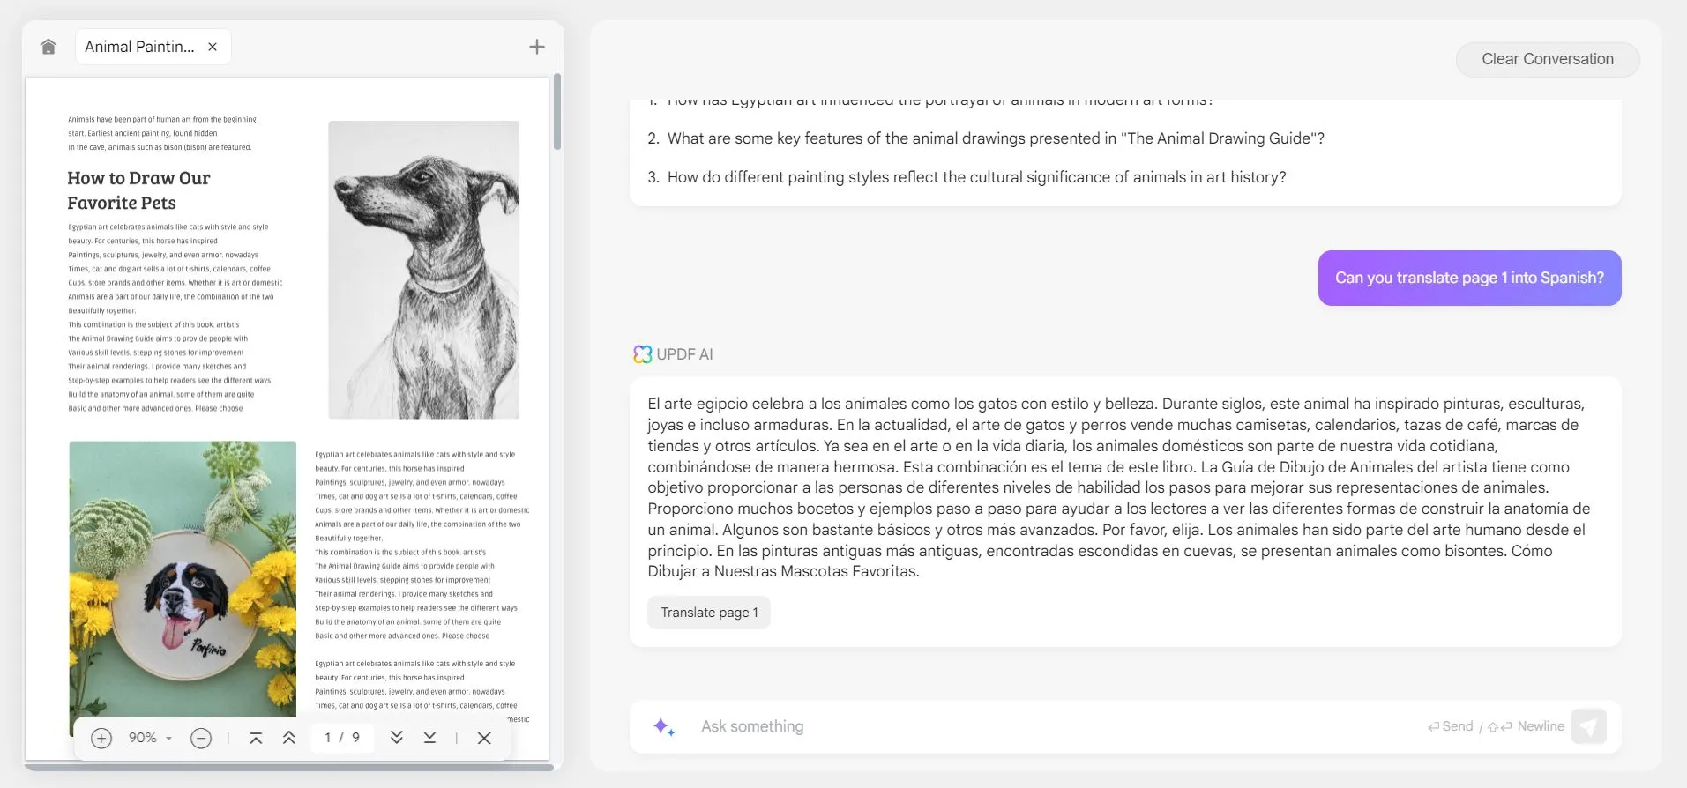Zoom in with the plus magnifier button
The image size is (1687, 788).
(x=101, y=738)
